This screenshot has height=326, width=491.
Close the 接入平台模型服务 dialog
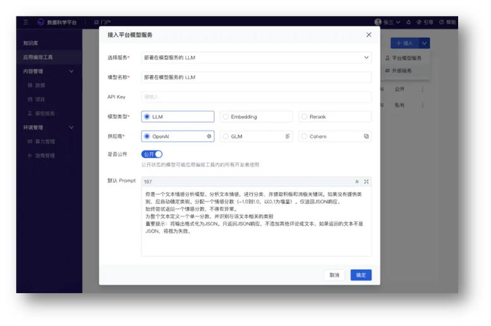[369, 35]
